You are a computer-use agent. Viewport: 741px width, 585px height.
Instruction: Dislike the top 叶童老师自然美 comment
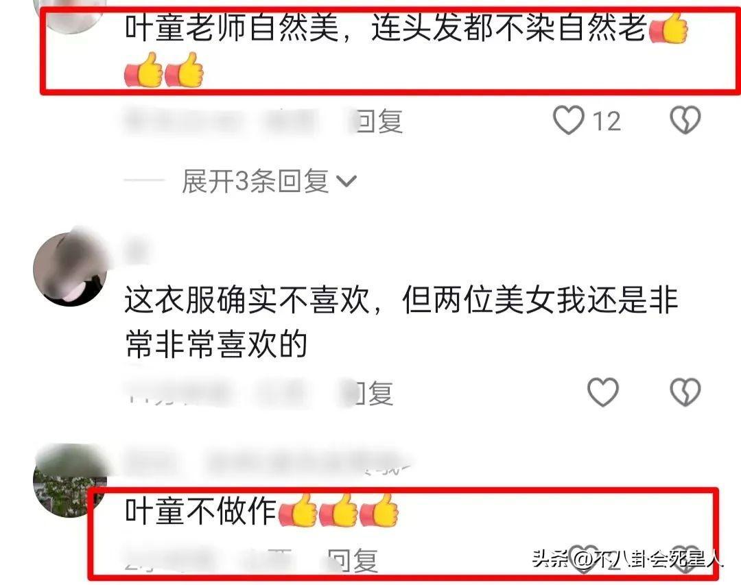point(685,120)
